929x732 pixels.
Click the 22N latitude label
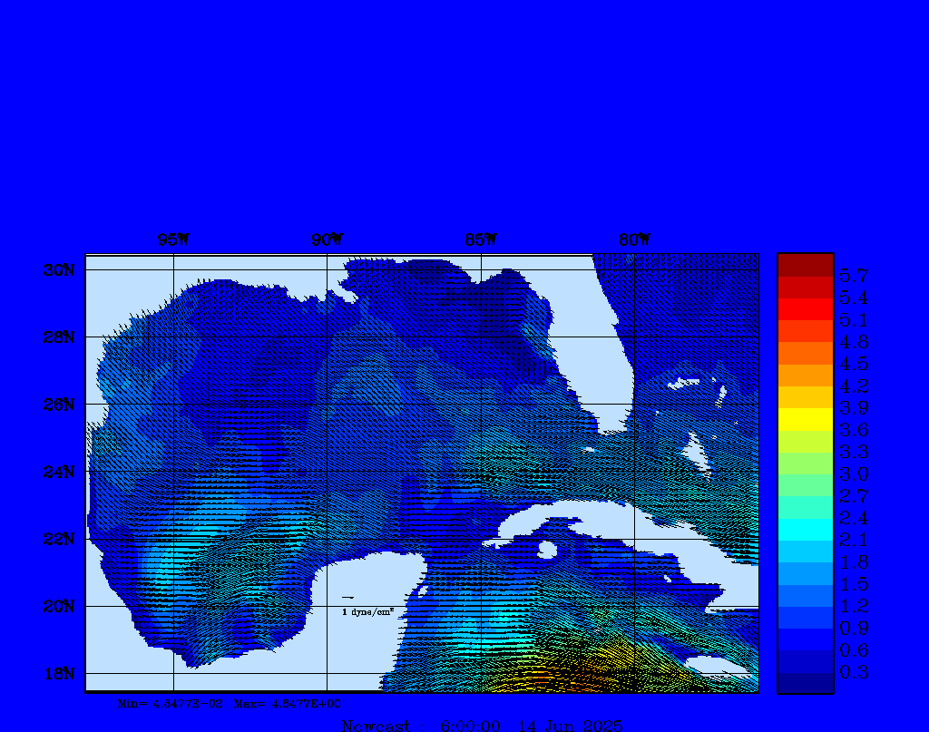[x=59, y=539]
